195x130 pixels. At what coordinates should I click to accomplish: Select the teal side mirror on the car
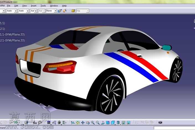(167, 48)
